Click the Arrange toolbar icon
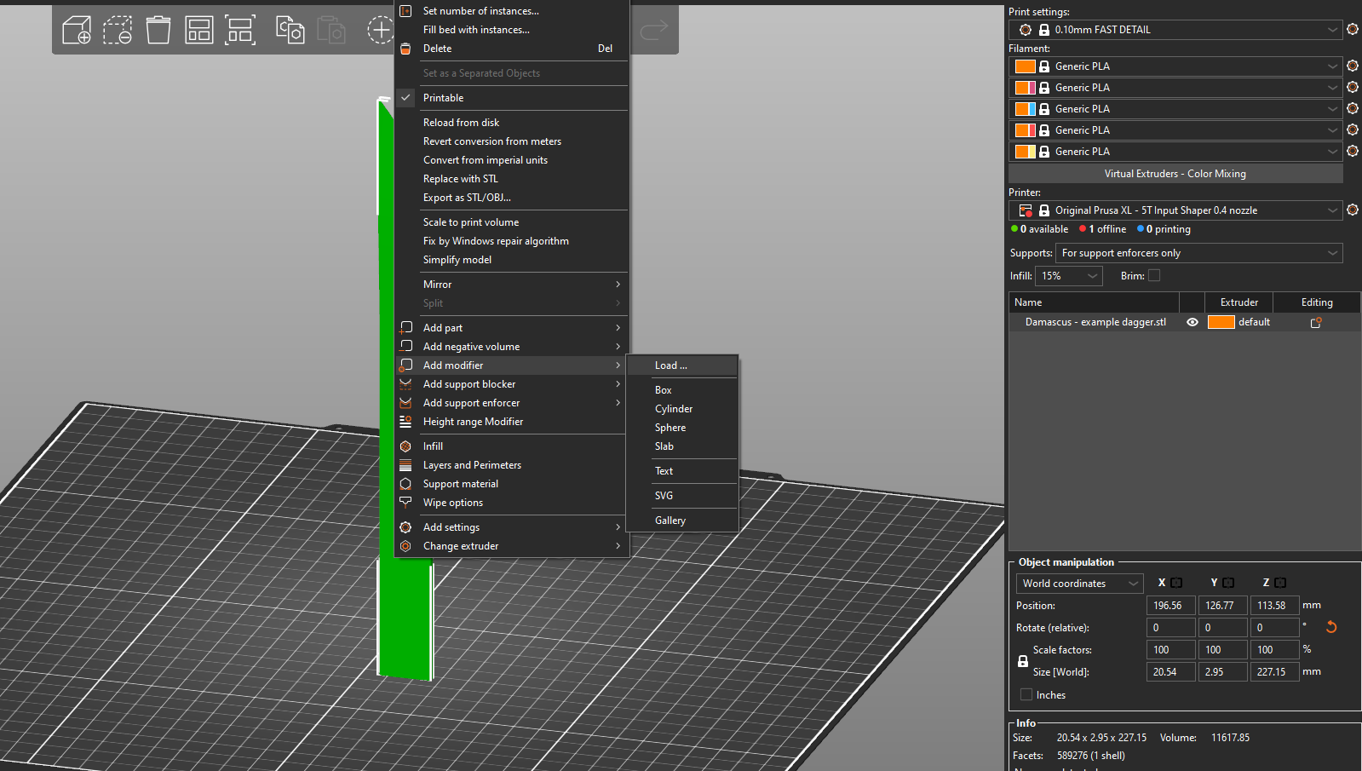1362x771 pixels. [x=199, y=30]
